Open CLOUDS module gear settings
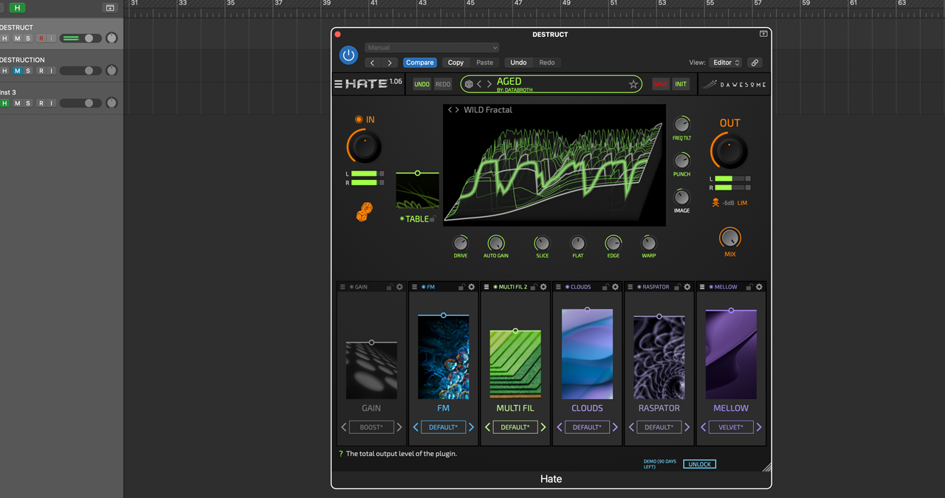945x498 pixels. [x=615, y=287]
